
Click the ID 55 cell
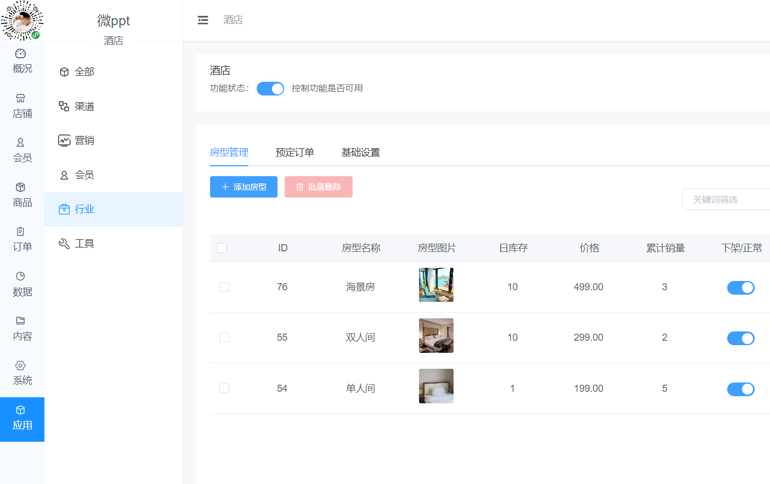coord(282,337)
